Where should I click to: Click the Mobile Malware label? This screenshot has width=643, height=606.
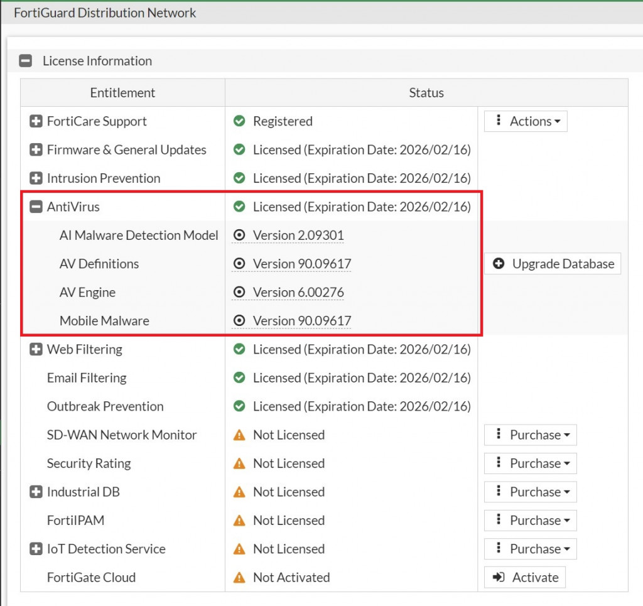click(x=104, y=321)
